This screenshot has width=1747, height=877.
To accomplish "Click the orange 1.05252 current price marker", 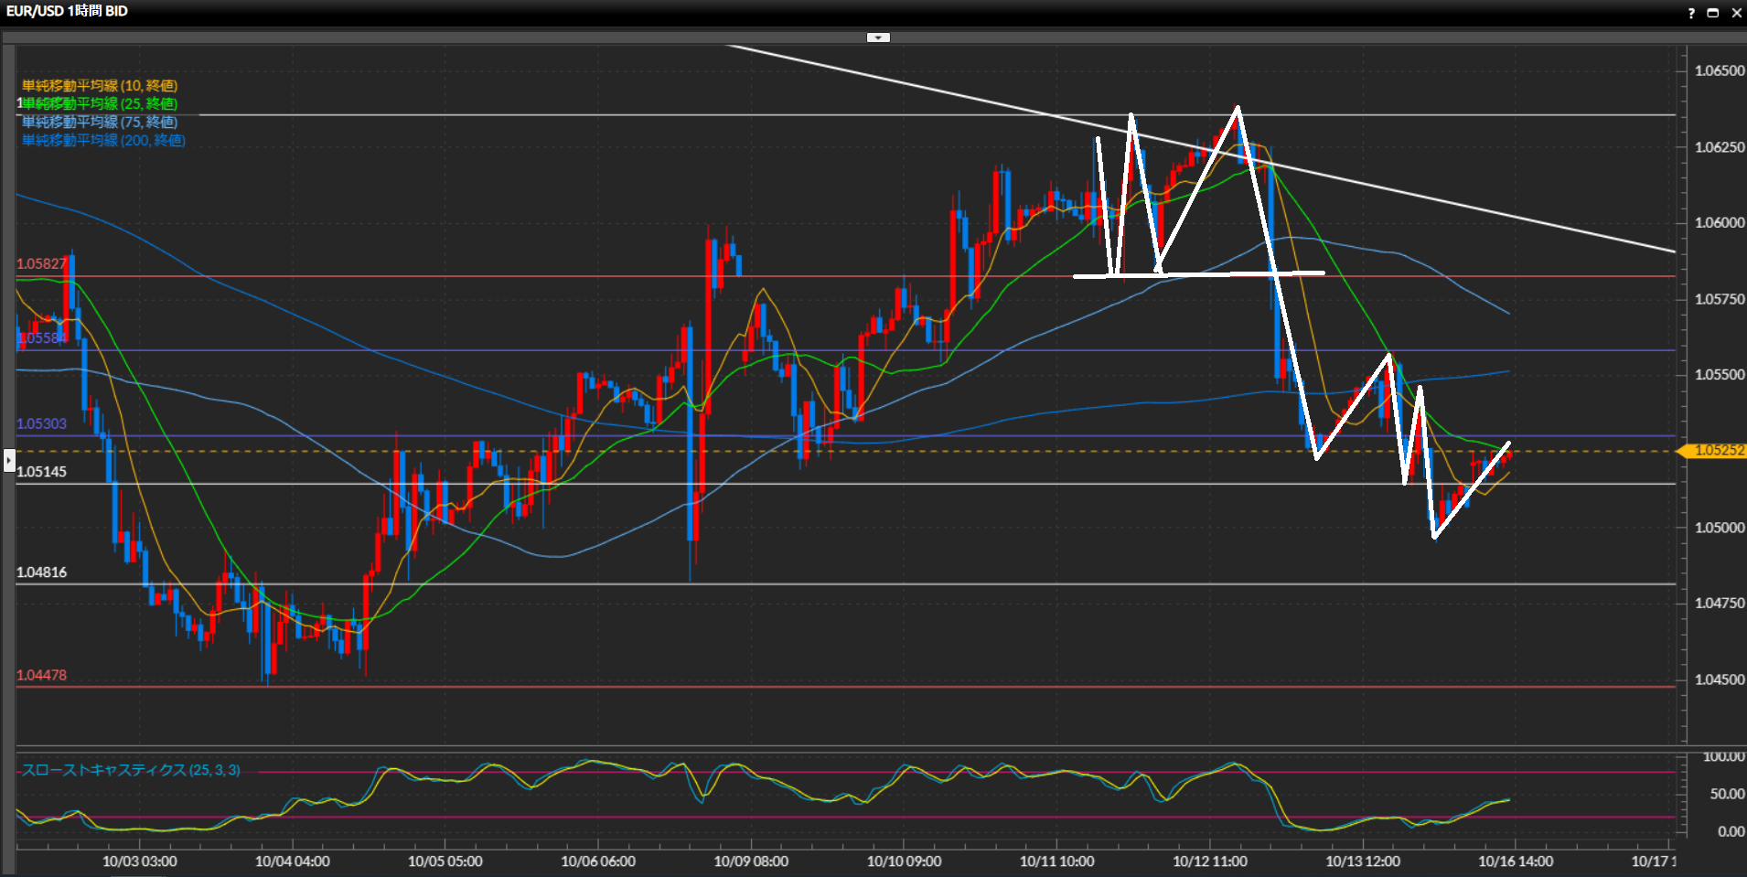I will click(x=1718, y=451).
